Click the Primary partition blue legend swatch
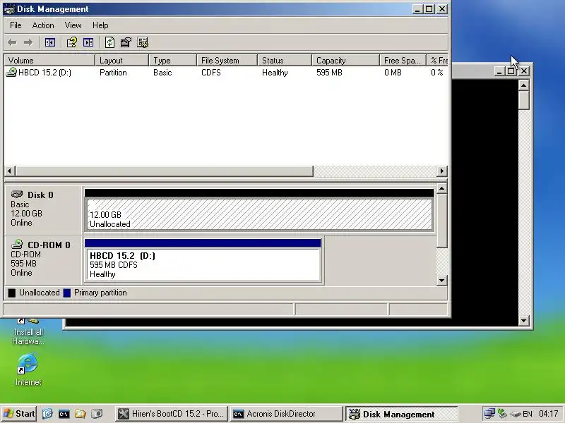The width and height of the screenshot is (565, 423). pyautogui.click(x=66, y=293)
